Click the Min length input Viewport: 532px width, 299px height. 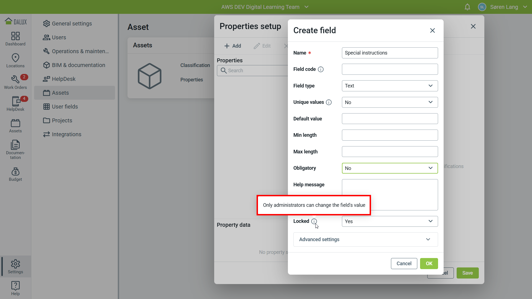pos(390,135)
